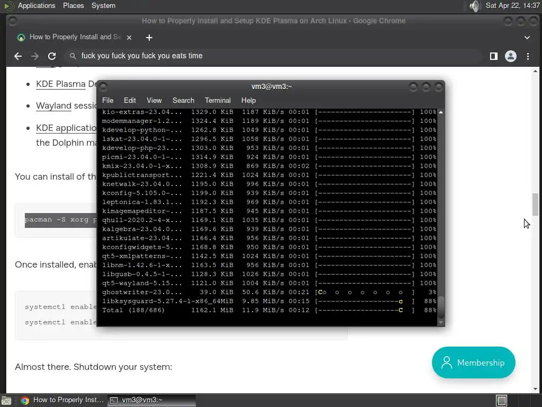Open the terminal View menu

pos(154,100)
